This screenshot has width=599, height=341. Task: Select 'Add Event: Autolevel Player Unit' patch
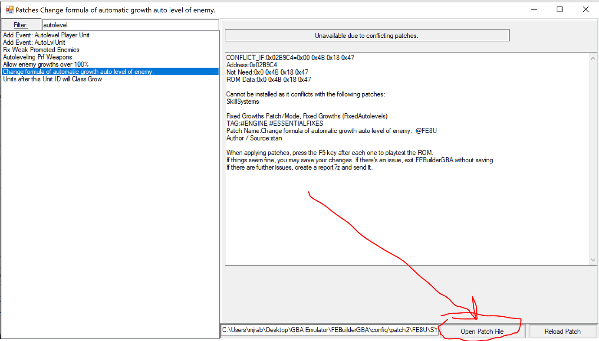click(x=46, y=35)
